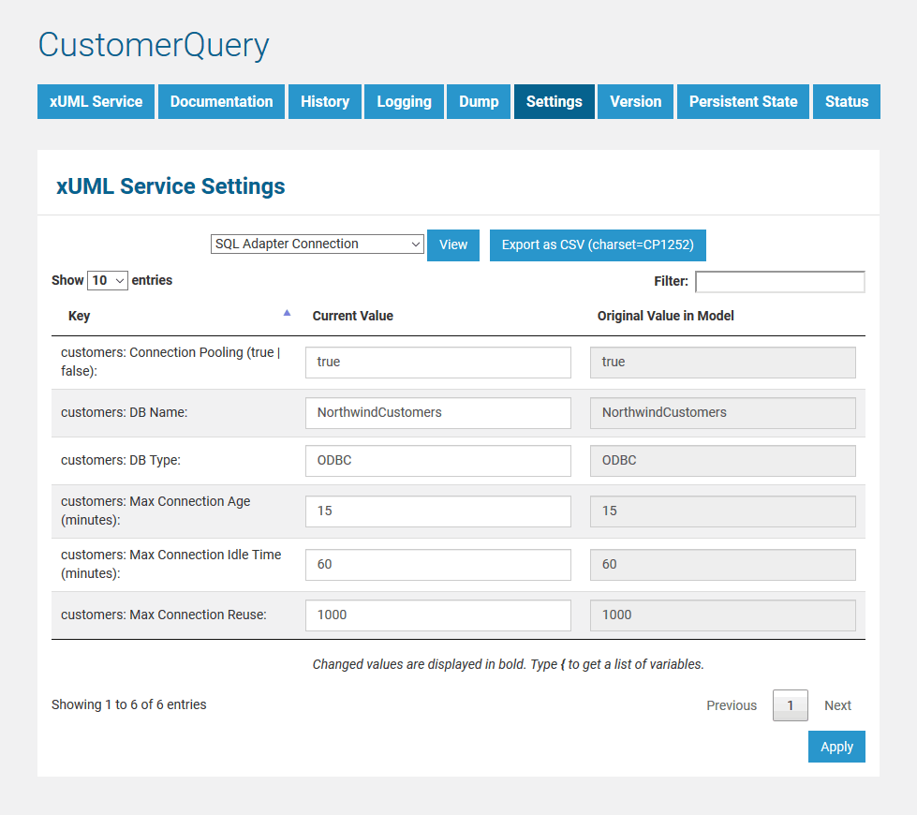The width and height of the screenshot is (917, 815).
Task: View the Status tab
Action: [847, 102]
